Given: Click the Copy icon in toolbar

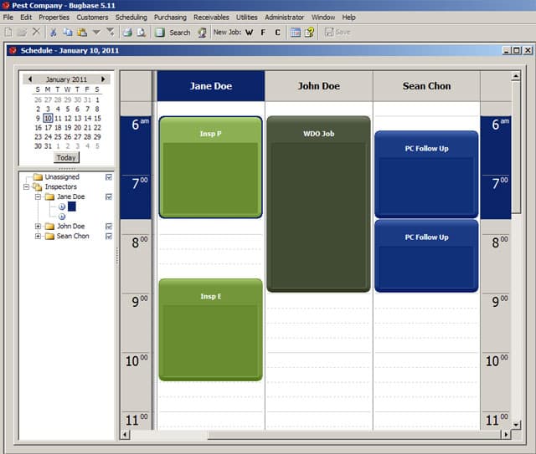Looking at the screenshot, I should (67, 33).
